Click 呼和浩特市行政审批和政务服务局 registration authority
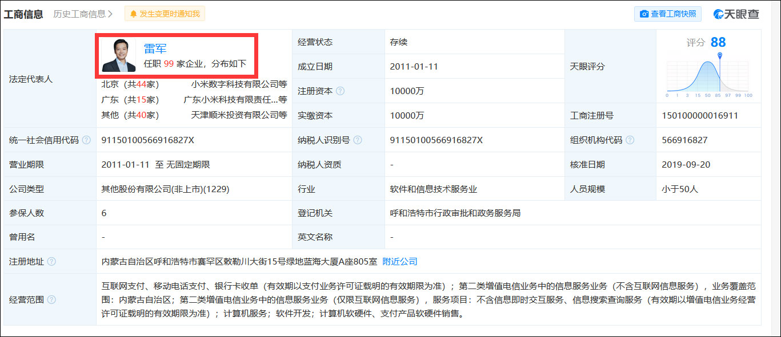 tap(455, 213)
